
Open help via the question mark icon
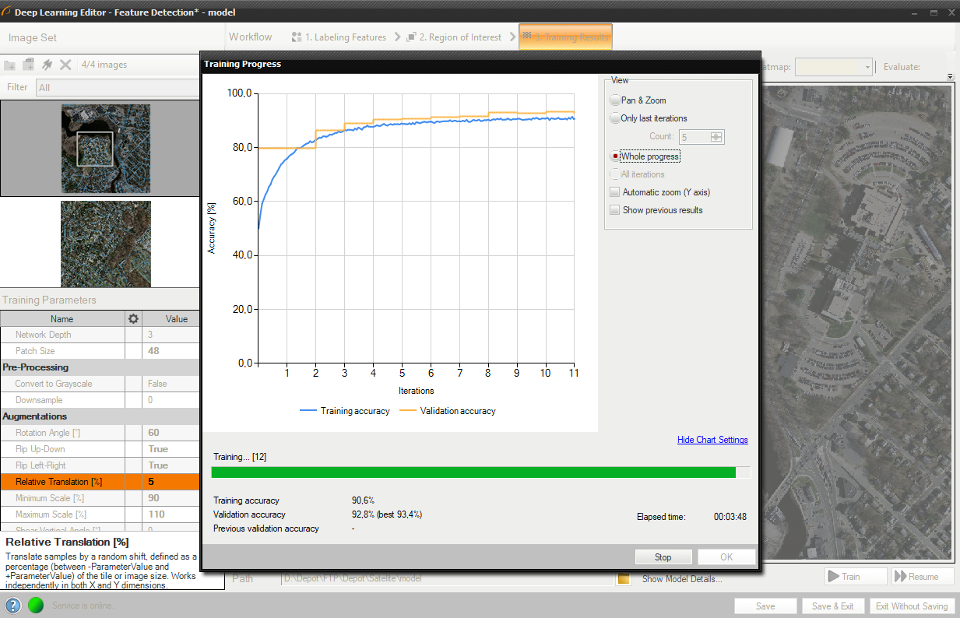tap(13, 606)
